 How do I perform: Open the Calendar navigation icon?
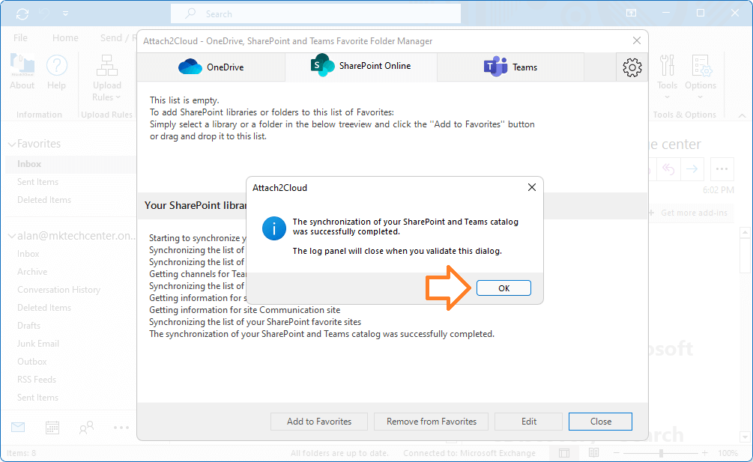coord(51,427)
